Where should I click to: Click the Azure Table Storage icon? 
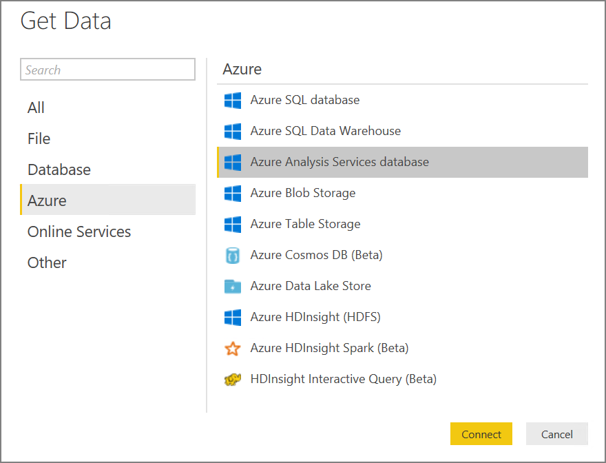(233, 225)
